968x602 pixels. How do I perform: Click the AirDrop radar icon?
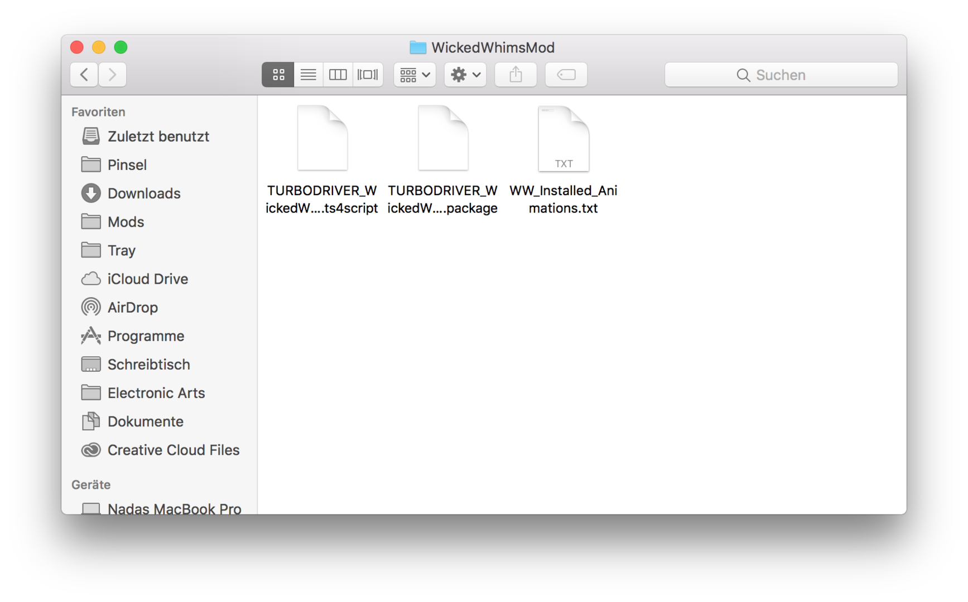tap(91, 307)
